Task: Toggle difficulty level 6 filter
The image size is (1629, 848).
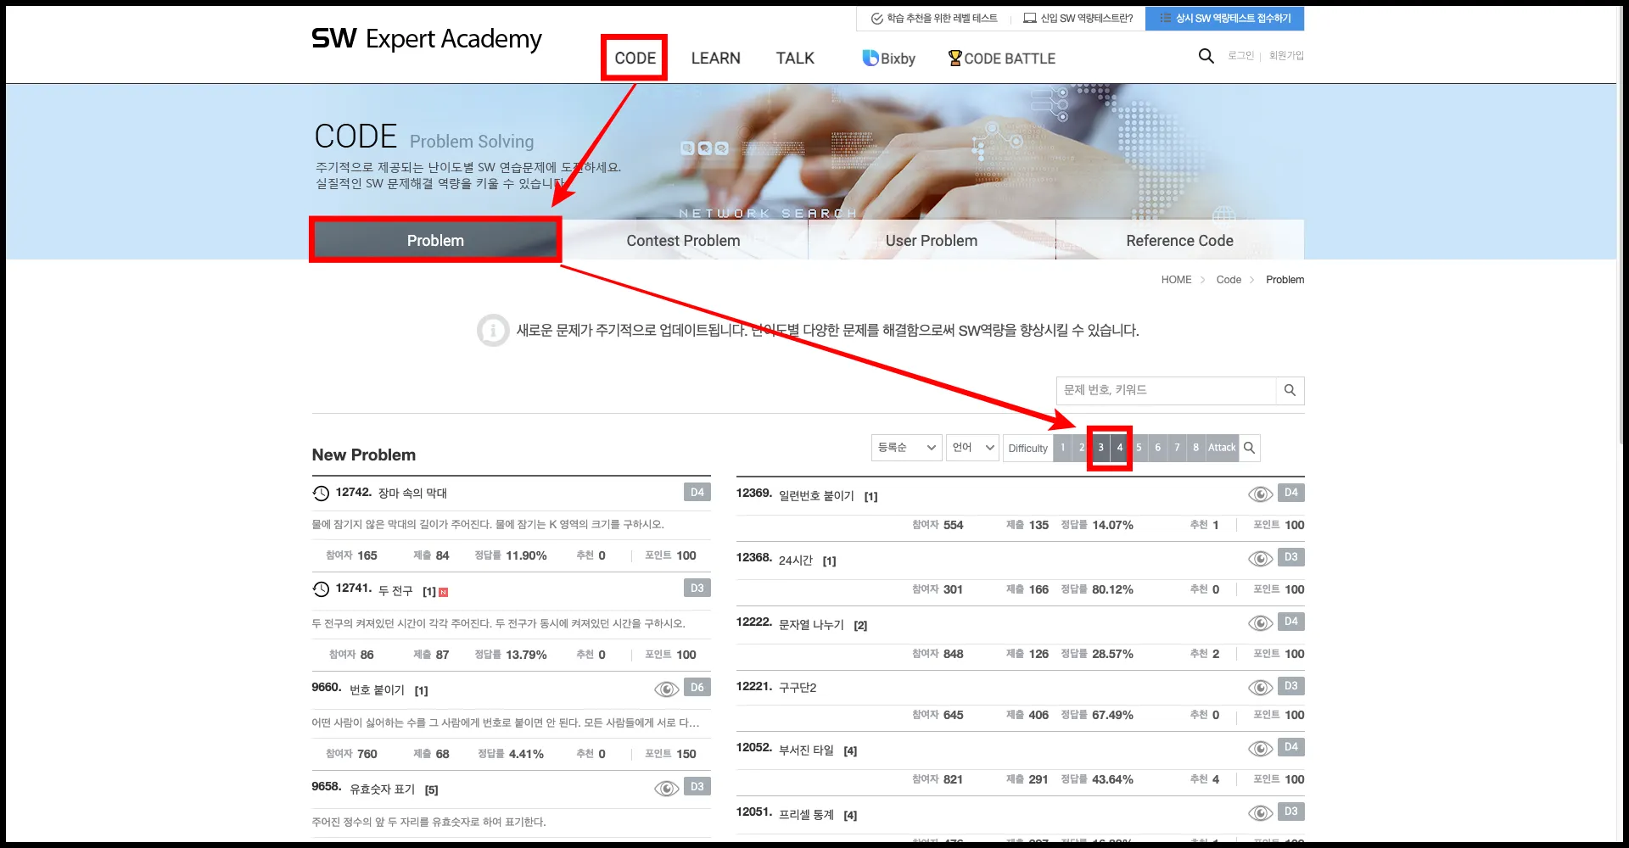Action: click(1157, 448)
